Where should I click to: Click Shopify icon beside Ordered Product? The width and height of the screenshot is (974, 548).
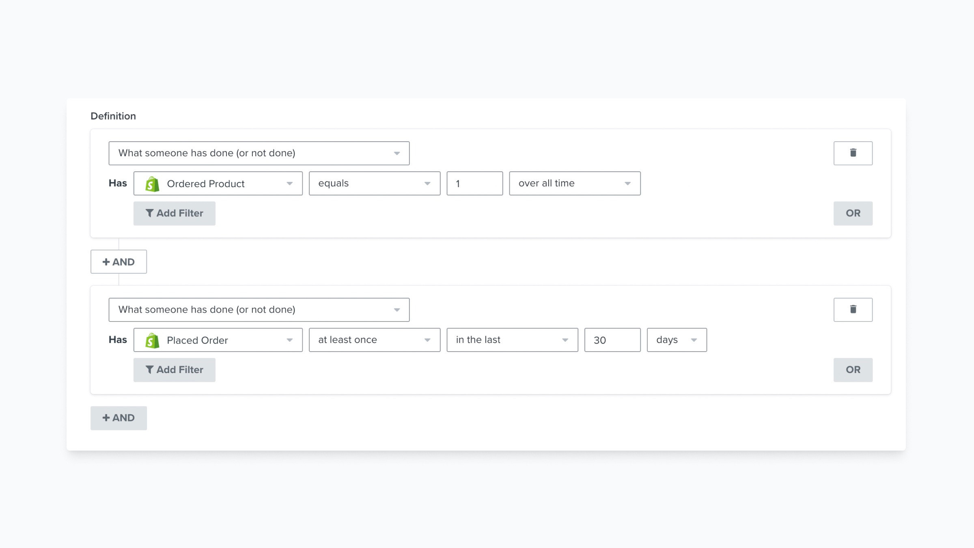[x=152, y=184]
